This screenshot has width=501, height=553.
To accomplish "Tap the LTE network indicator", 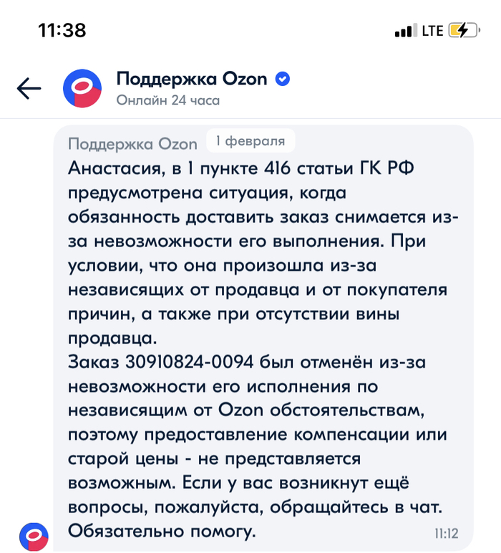I will [432, 31].
